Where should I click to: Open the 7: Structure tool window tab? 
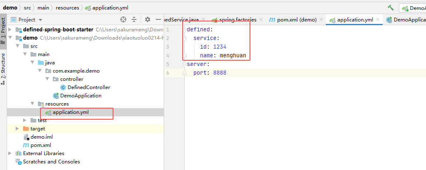(3, 68)
